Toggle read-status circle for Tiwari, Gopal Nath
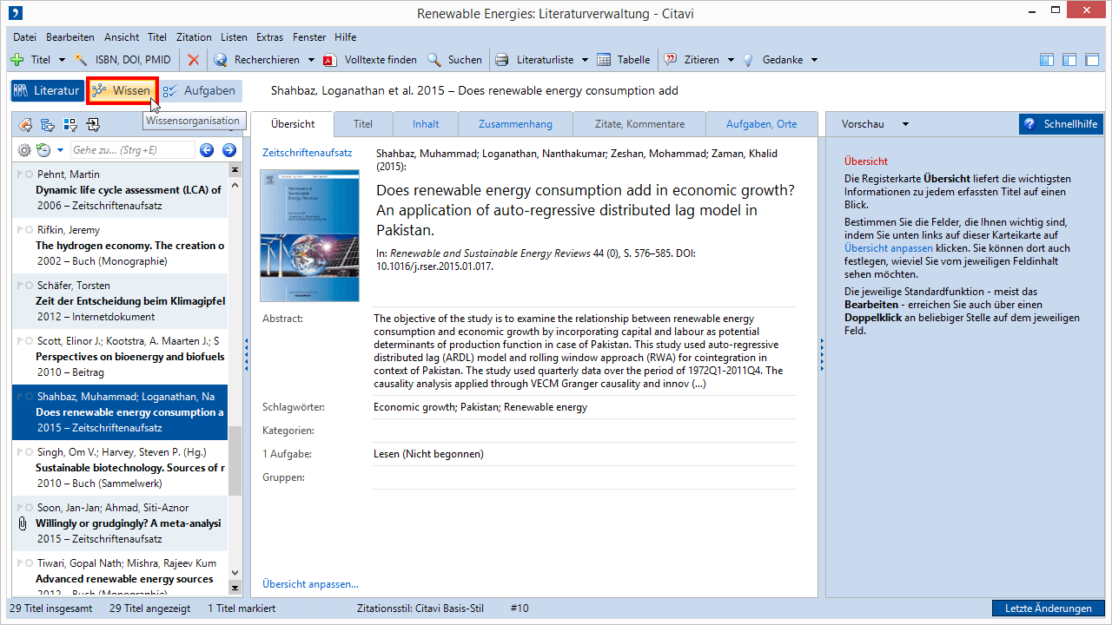The image size is (1112, 625). pos(30,563)
